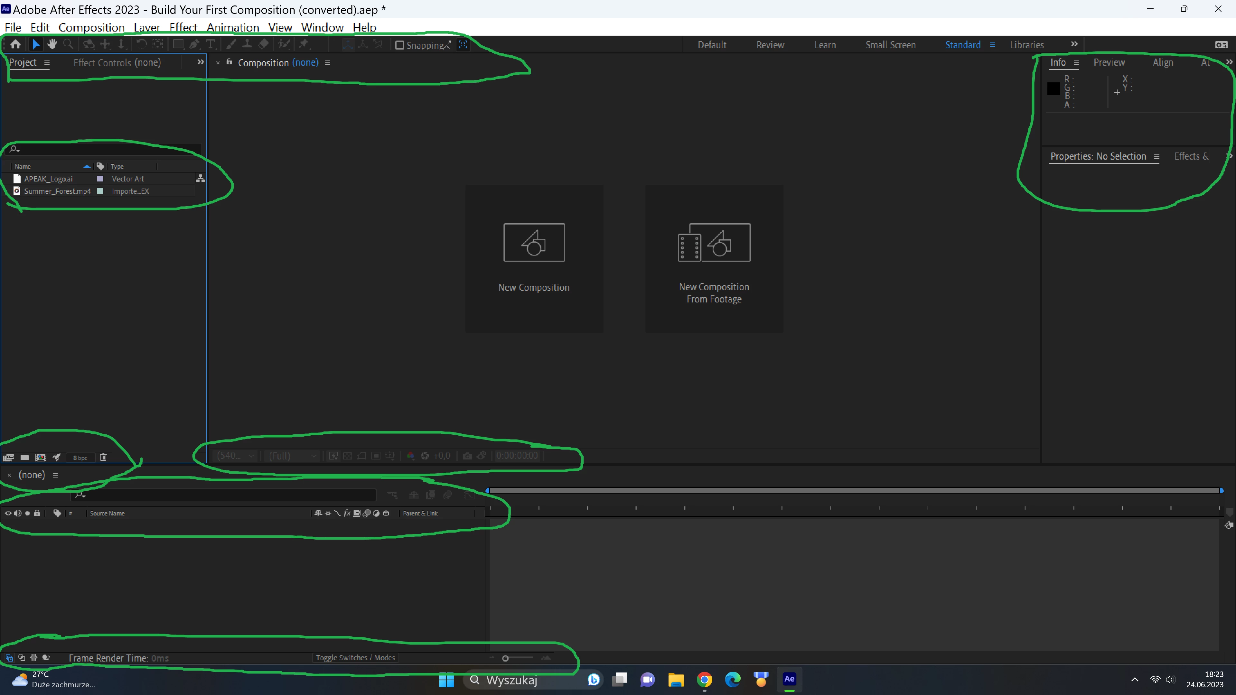
Task: Toggle Switches / Modes in timeline
Action: (x=355, y=658)
